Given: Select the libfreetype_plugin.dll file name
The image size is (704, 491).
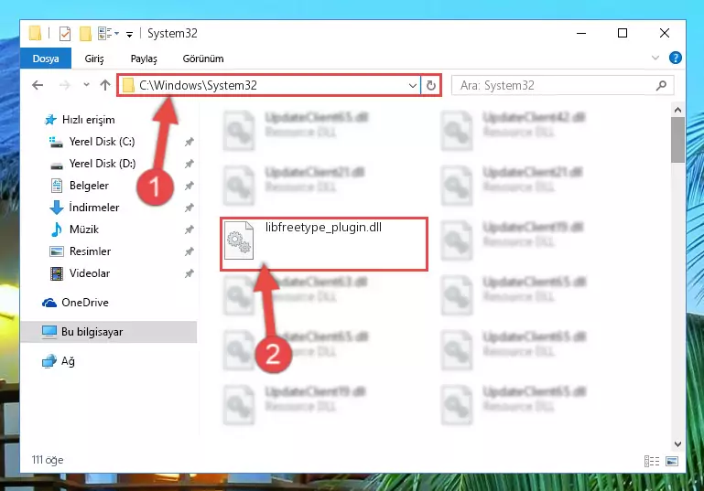Looking at the screenshot, I should pyautogui.click(x=323, y=228).
